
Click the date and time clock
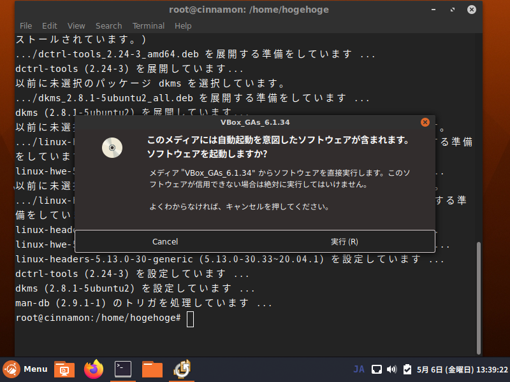pos(462,370)
